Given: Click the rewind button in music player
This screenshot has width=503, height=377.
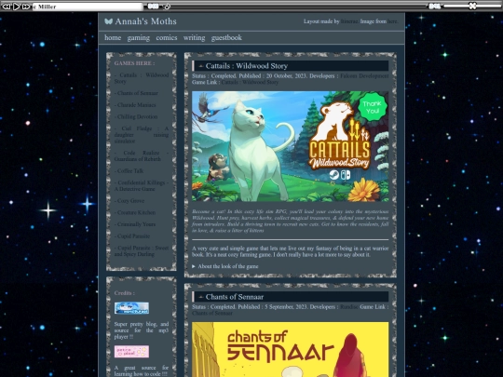Looking at the screenshot, I should (7, 7).
